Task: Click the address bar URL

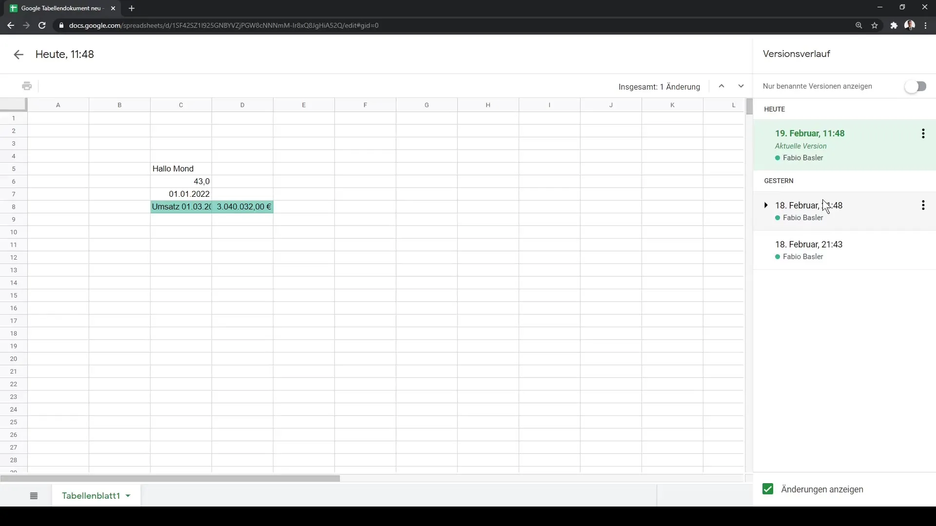Action: (x=224, y=25)
